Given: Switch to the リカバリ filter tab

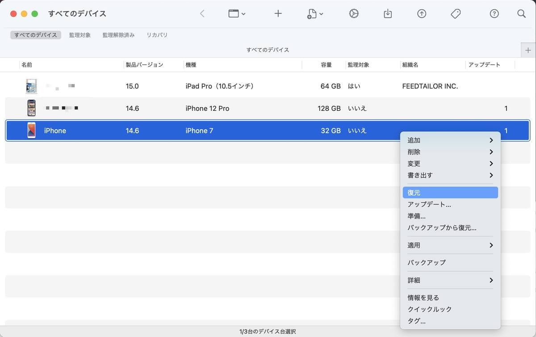Looking at the screenshot, I should 157,35.
